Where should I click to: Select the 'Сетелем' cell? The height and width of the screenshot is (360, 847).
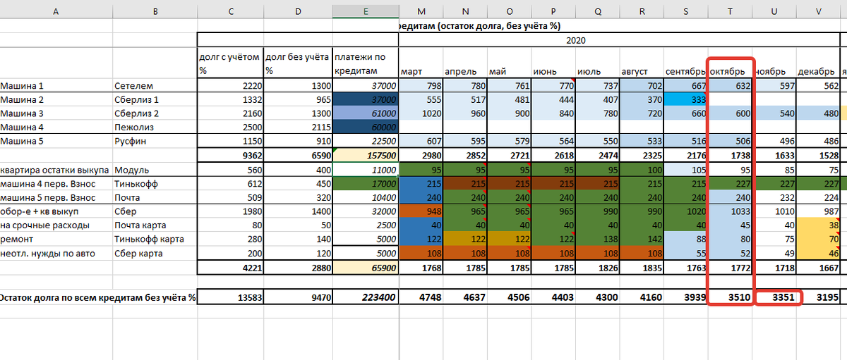[155, 86]
